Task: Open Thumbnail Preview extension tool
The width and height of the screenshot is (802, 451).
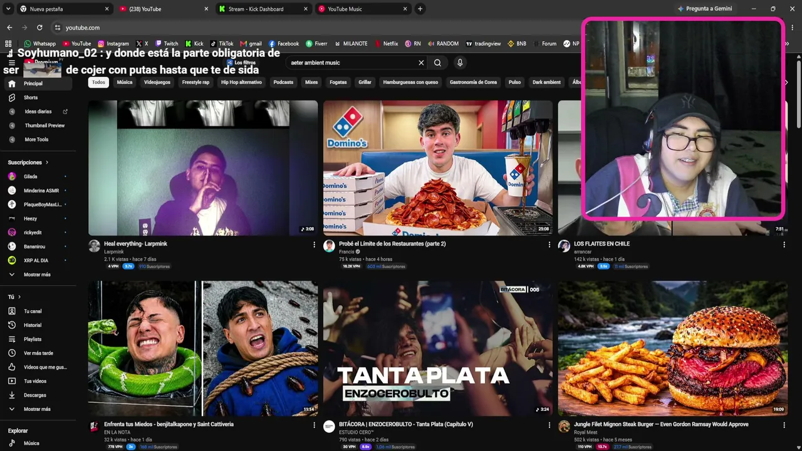Action: [x=44, y=125]
